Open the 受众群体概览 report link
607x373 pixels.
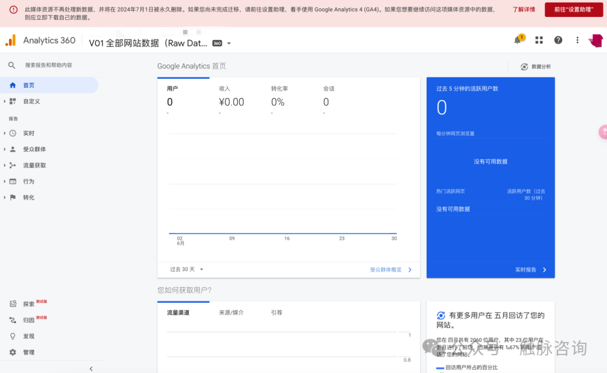tap(391, 270)
